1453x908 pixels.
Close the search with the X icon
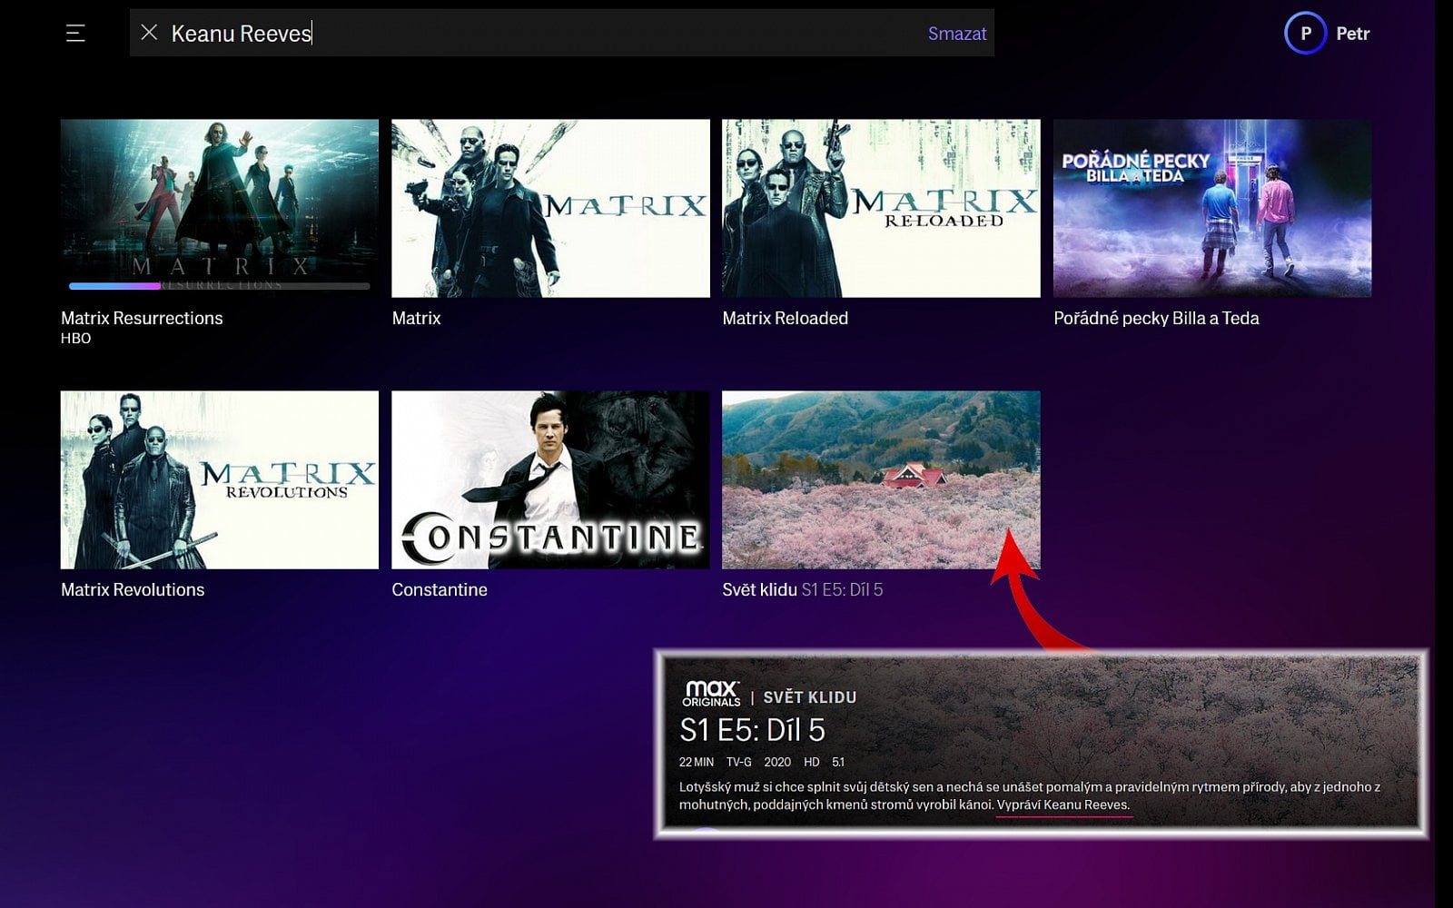(150, 33)
